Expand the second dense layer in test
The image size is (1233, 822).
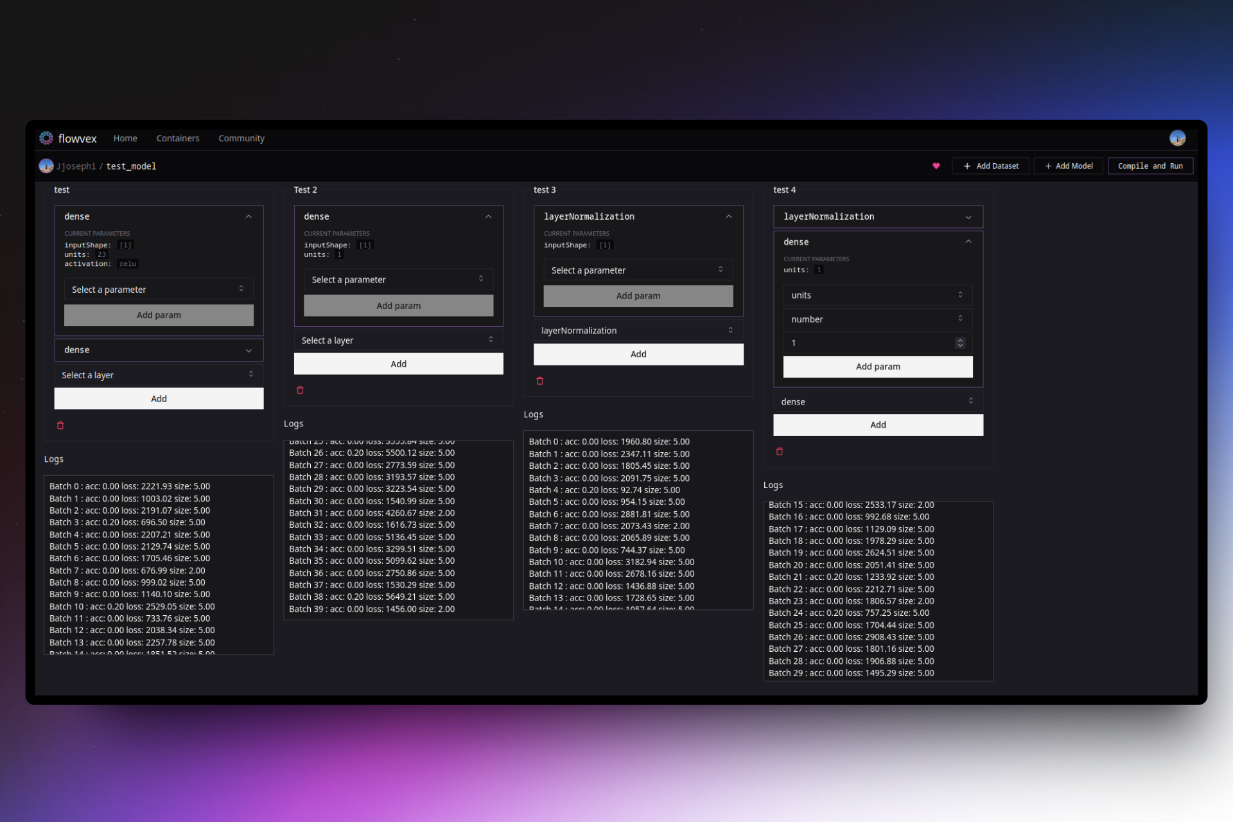point(249,350)
